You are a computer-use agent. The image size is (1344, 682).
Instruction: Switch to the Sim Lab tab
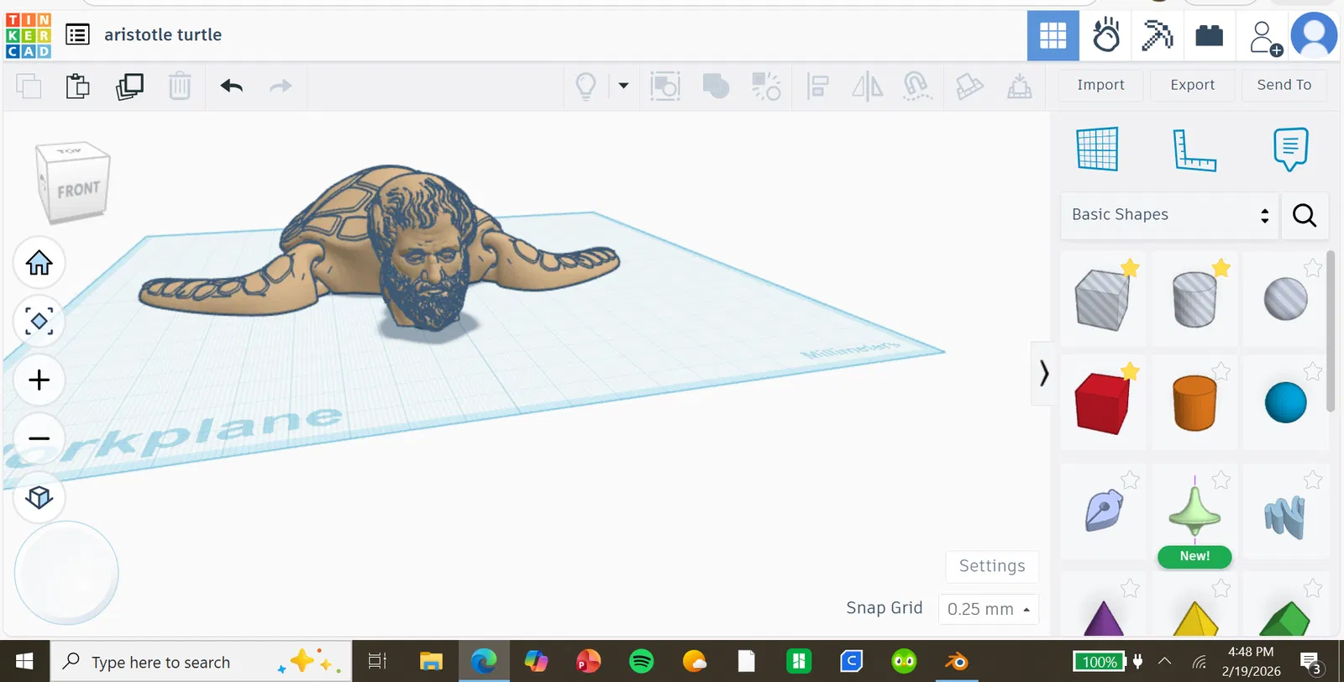pyautogui.click(x=1105, y=35)
